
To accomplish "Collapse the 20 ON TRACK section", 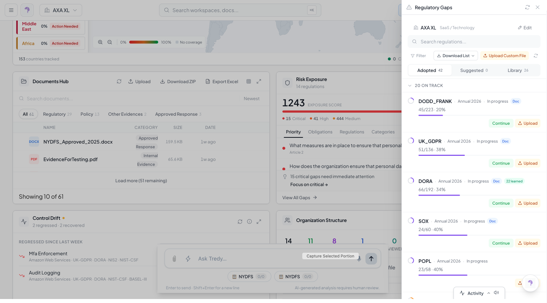I will [x=410, y=86].
